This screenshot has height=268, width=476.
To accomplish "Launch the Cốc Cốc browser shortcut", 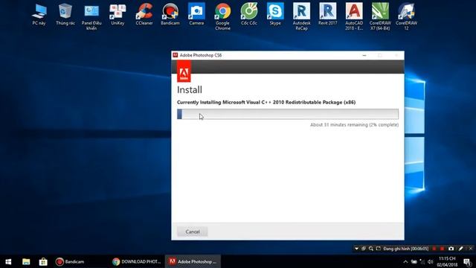I will 249,14.
